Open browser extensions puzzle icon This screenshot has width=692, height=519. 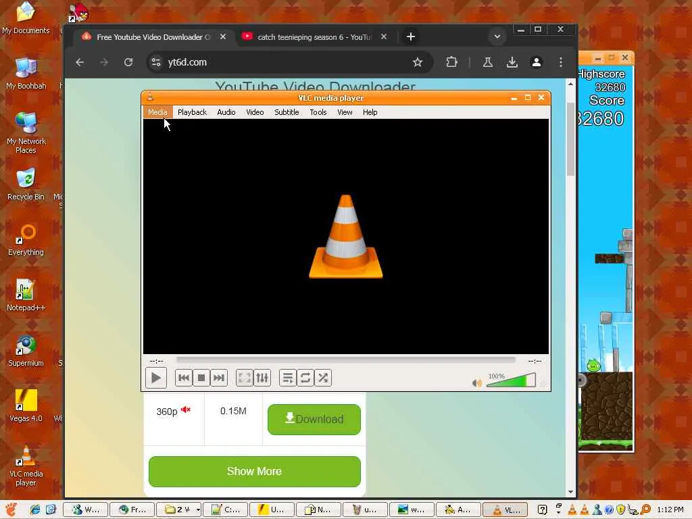point(451,62)
